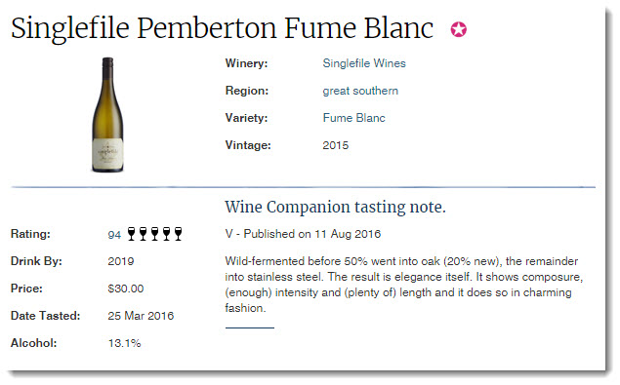Open the Singlefile Wines winery link
The height and width of the screenshot is (385, 620).
(x=364, y=63)
